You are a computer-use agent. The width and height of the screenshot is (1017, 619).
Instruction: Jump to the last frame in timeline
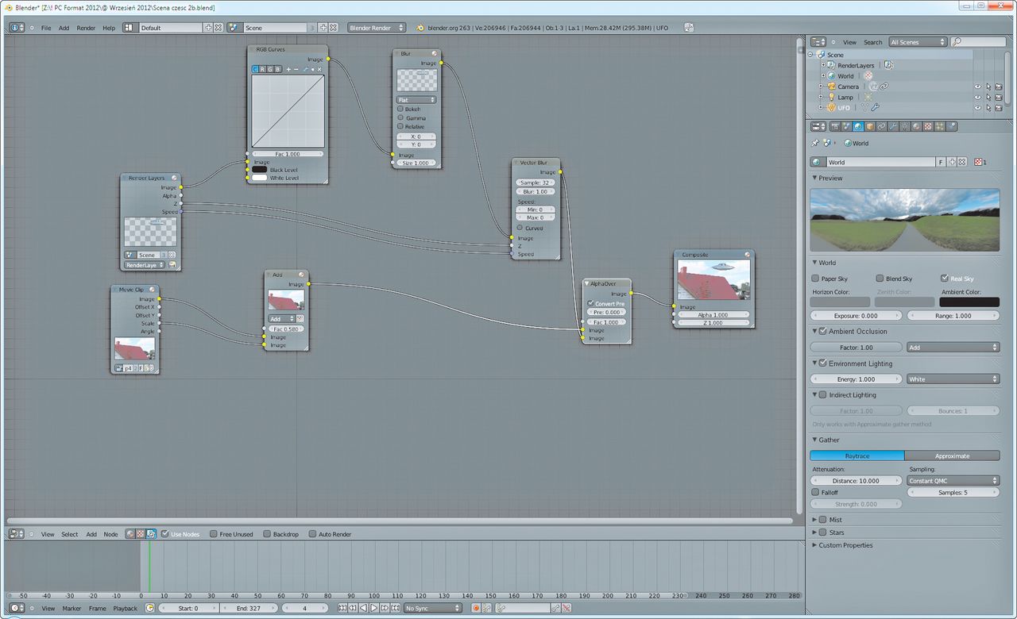coord(395,608)
